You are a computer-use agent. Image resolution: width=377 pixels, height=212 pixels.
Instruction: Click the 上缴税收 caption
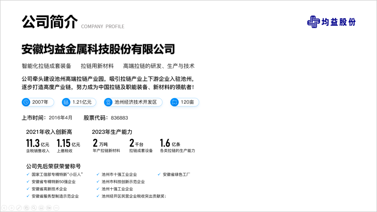coord(65,151)
